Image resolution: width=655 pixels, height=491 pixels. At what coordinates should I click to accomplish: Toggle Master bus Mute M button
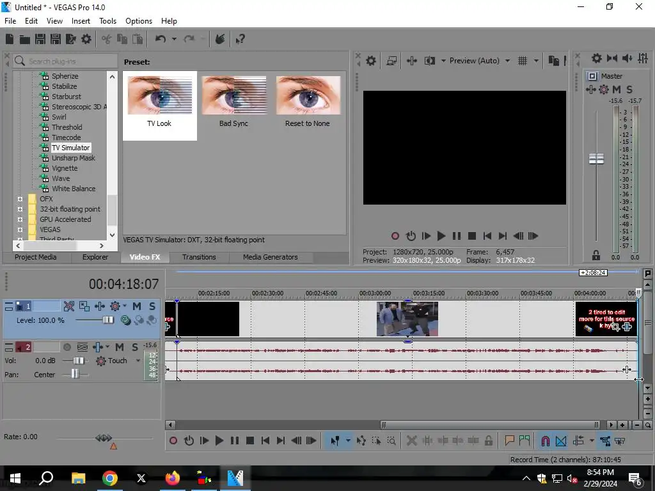coord(616,90)
